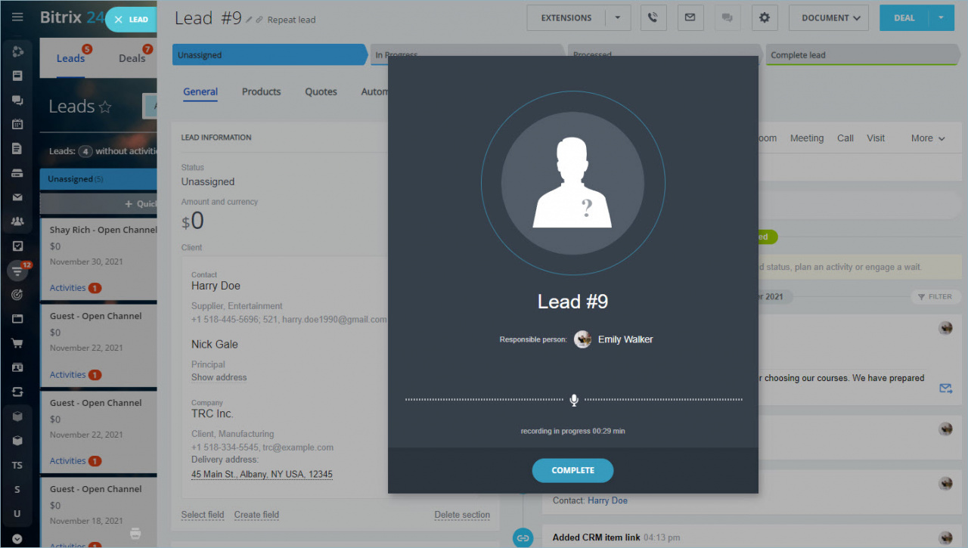The height and width of the screenshot is (548, 968).
Task: Click the Harry Doe contact name in Client
Action: 216,286
